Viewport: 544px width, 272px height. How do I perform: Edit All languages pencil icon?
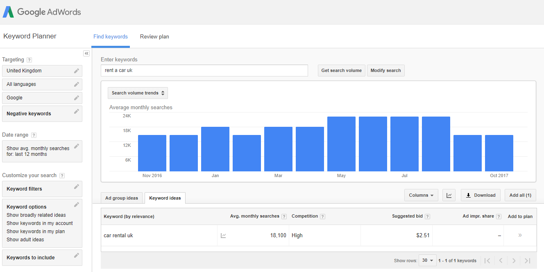(x=76, y=84)
